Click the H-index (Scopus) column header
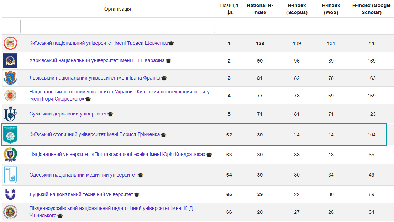The image size is (394, 222). (x=297, y=9)
